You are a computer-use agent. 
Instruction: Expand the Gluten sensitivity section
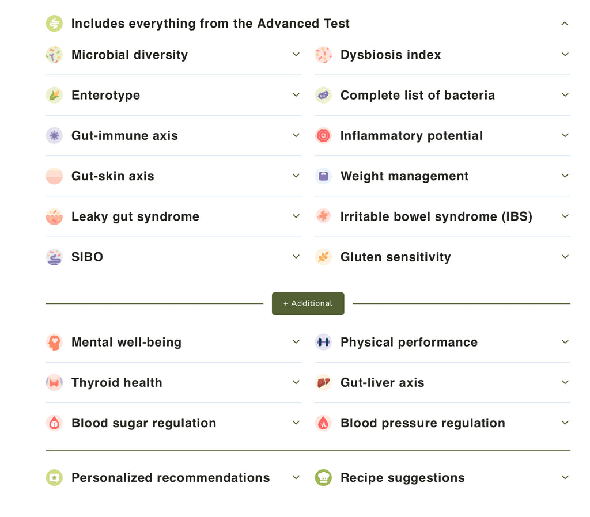click(565, 257)
